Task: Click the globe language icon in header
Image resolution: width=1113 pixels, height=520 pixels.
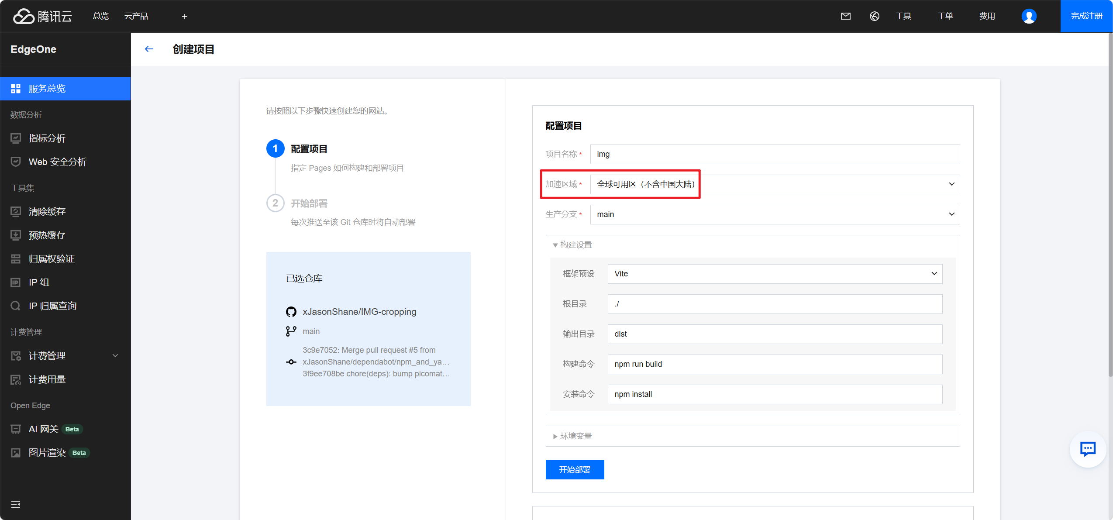Action: 874,16
